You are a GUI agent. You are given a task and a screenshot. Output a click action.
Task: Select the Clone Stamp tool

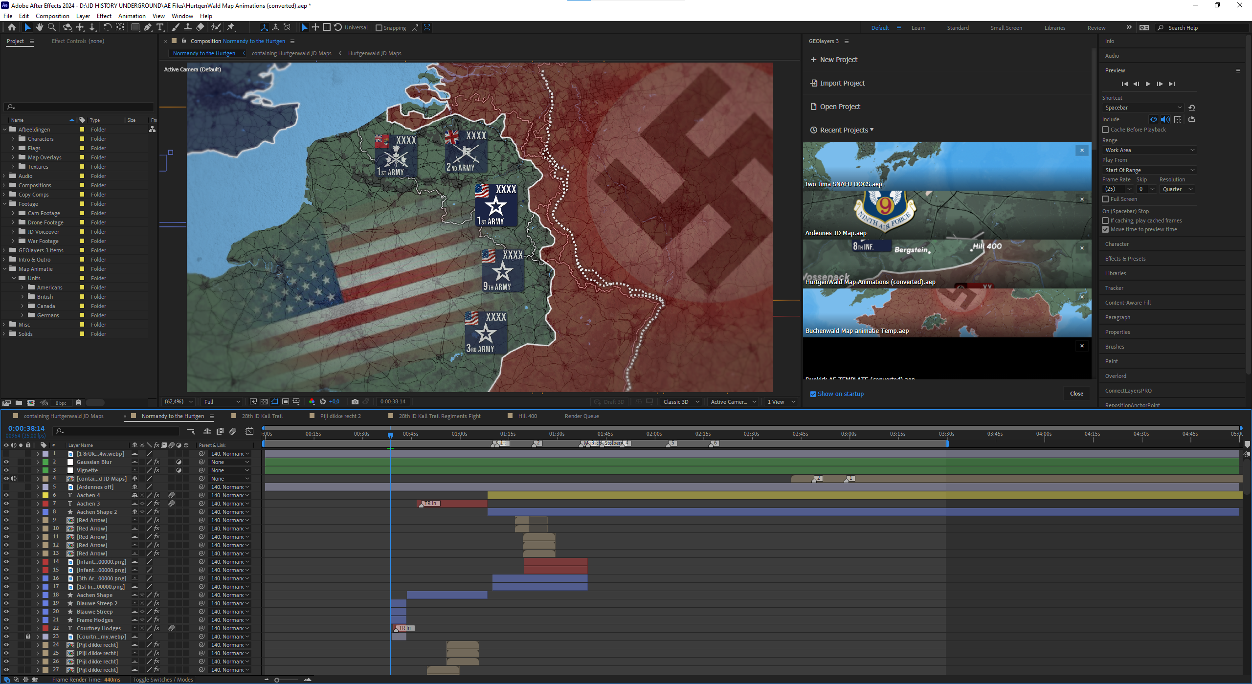[188, 27]
